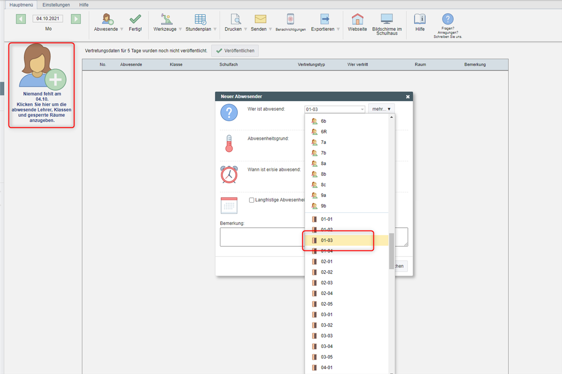This screenshot has height=374, width=562.
Task: Select room 02-03 from the list
Action: pyautogui.click(x=326, y=283)
